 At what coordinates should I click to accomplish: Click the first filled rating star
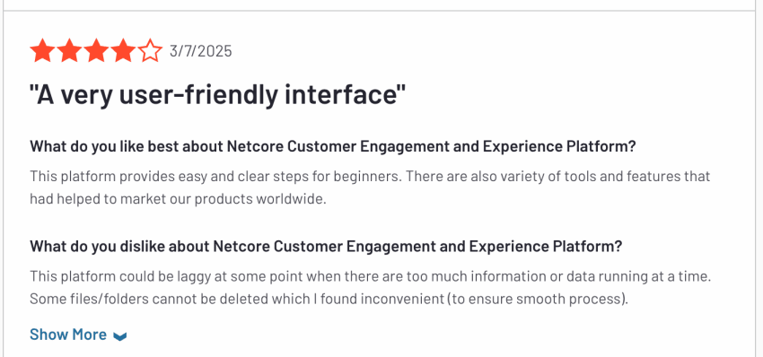click(42, 51)
